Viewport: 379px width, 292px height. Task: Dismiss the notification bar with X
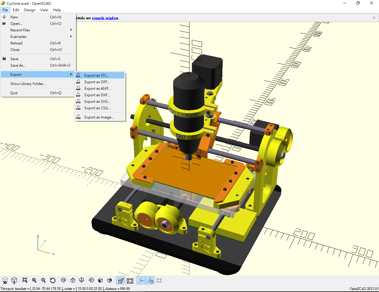point(374,18)
